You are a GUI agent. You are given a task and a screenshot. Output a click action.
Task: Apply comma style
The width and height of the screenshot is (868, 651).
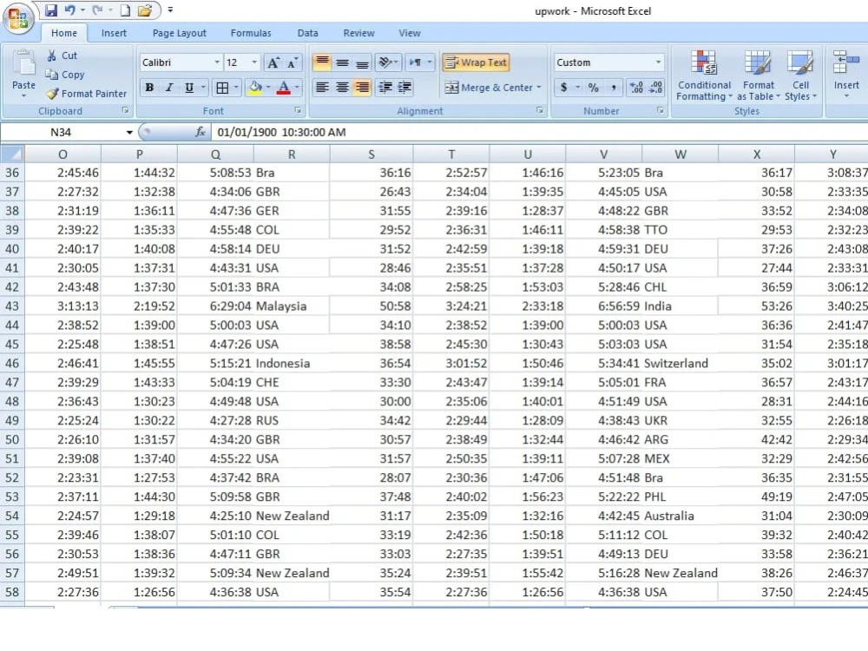click(614, 88)
